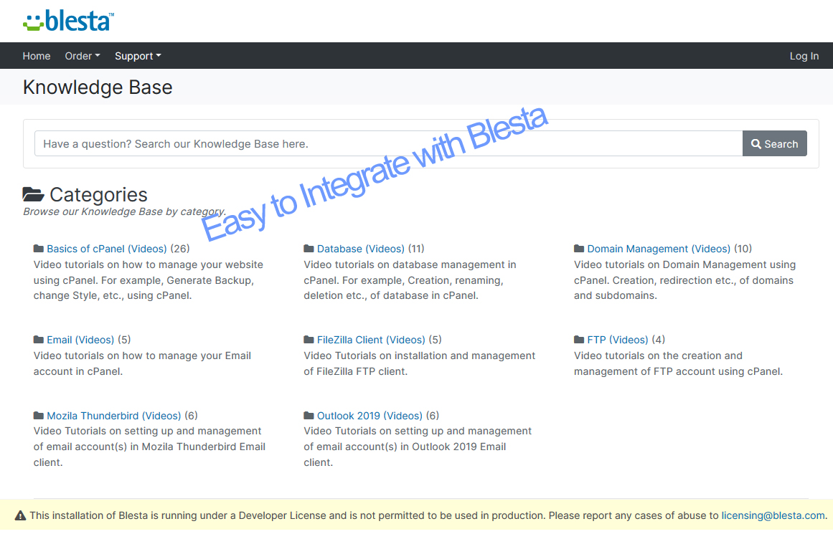Click the Categories heading text

coord(98,195)
